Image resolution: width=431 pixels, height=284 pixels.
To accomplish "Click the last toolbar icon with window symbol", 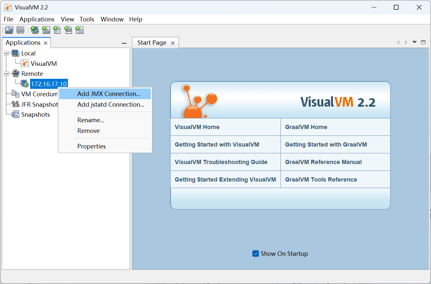I will (x=80, y=30).
